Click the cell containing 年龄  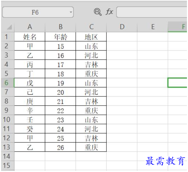click(x=60, y=37)
